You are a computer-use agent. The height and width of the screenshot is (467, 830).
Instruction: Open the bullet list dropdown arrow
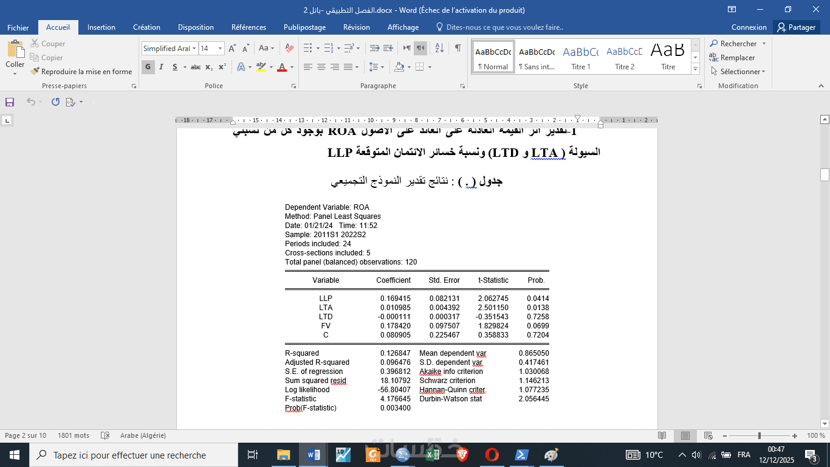tap(317, 48)
